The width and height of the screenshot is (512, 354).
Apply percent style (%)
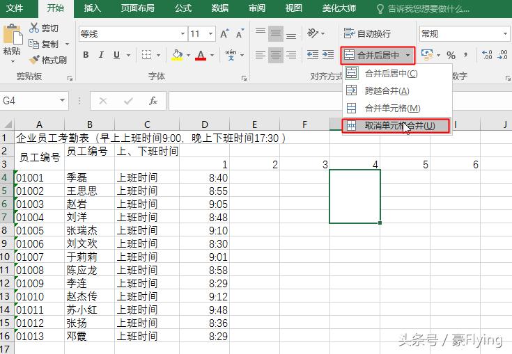point(451,55)
